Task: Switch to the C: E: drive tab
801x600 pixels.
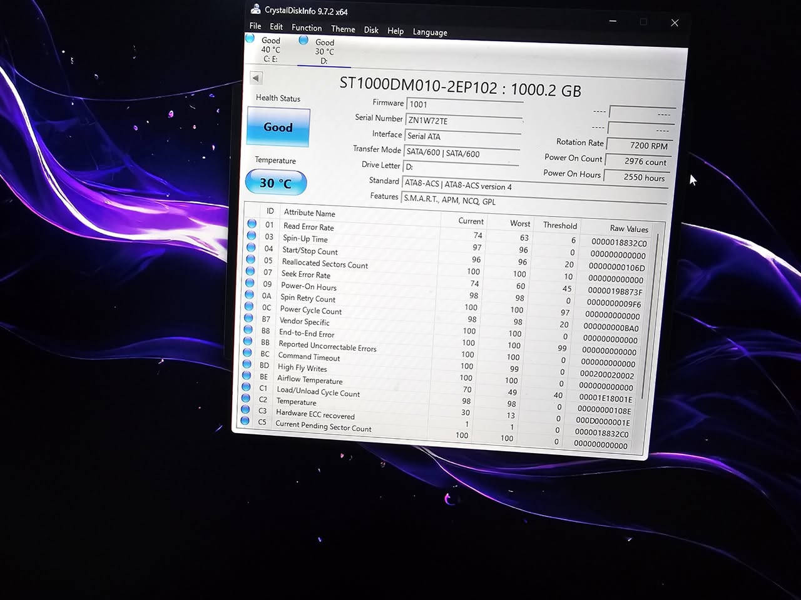Action: (x=269, y=50)
